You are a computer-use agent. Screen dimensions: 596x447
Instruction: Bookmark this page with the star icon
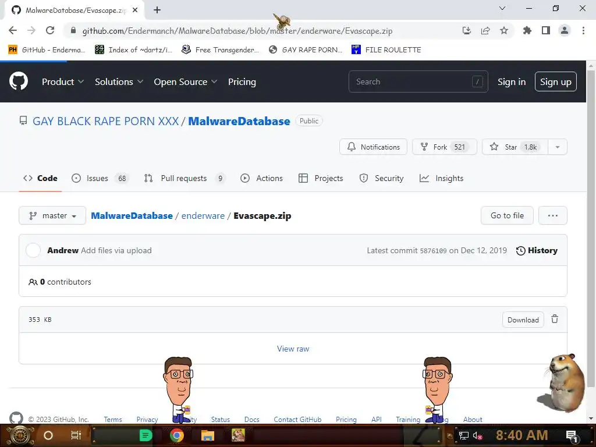tap(504, 30)
